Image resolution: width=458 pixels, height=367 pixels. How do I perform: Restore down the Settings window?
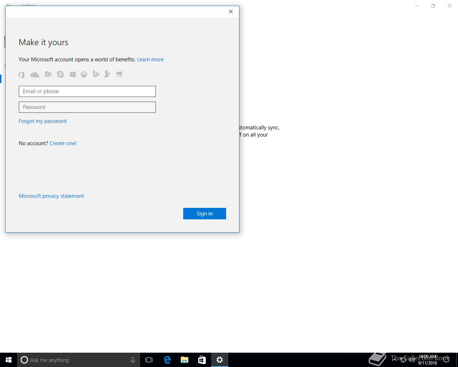(x=433, y=6)
